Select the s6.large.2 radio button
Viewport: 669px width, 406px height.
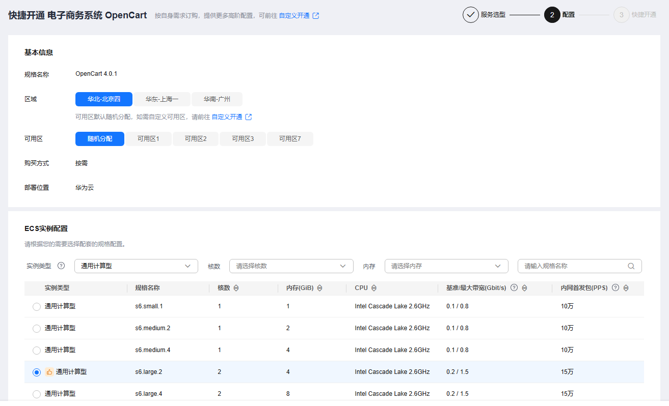37,372
